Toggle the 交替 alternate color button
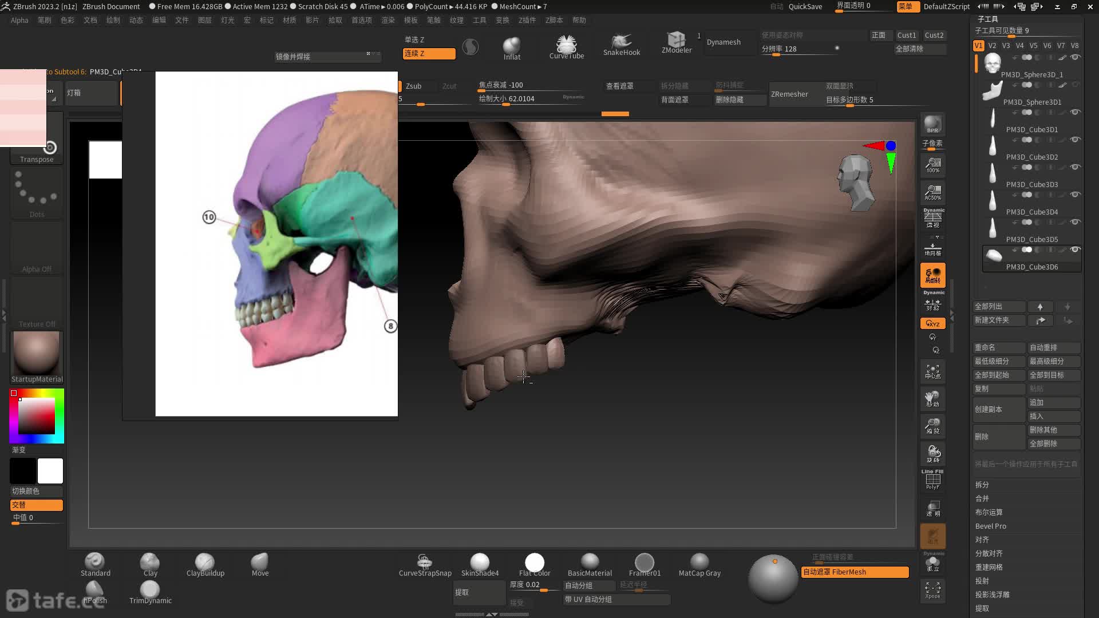The image size is (1099, 618). click(36, 505)
